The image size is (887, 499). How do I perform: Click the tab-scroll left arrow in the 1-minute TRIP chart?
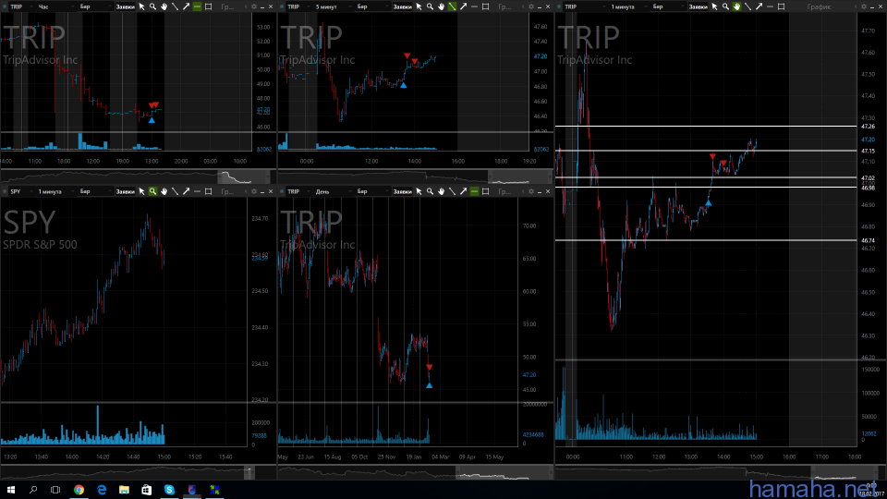(x=856, y=6)
